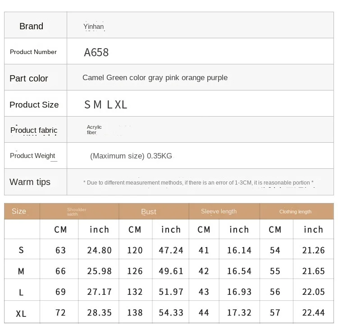
Task: Select the 21.26 inch clothing length value
Action: point(313,250)
